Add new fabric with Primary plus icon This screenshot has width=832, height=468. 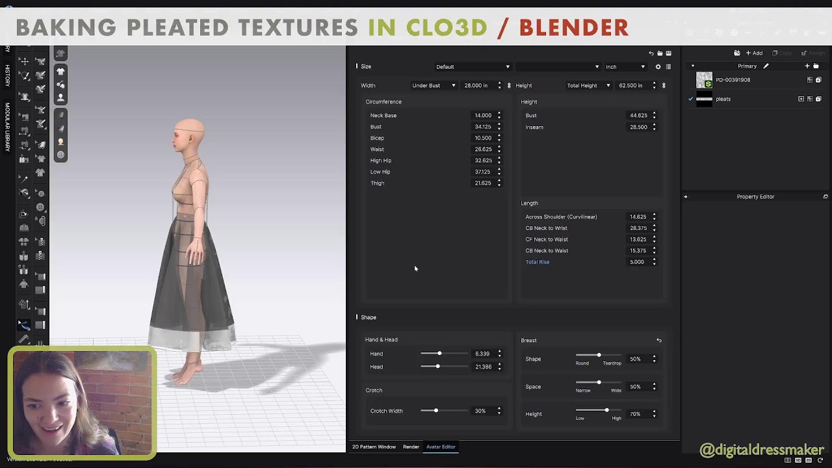pyautogui.click(x=807, y=66)
